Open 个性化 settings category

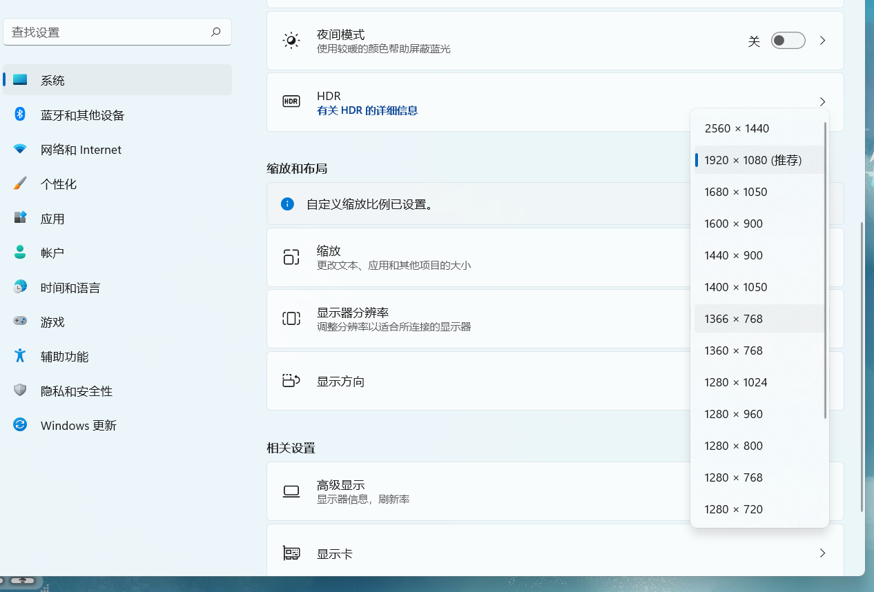pyautogui.click(x=117, y=184)
